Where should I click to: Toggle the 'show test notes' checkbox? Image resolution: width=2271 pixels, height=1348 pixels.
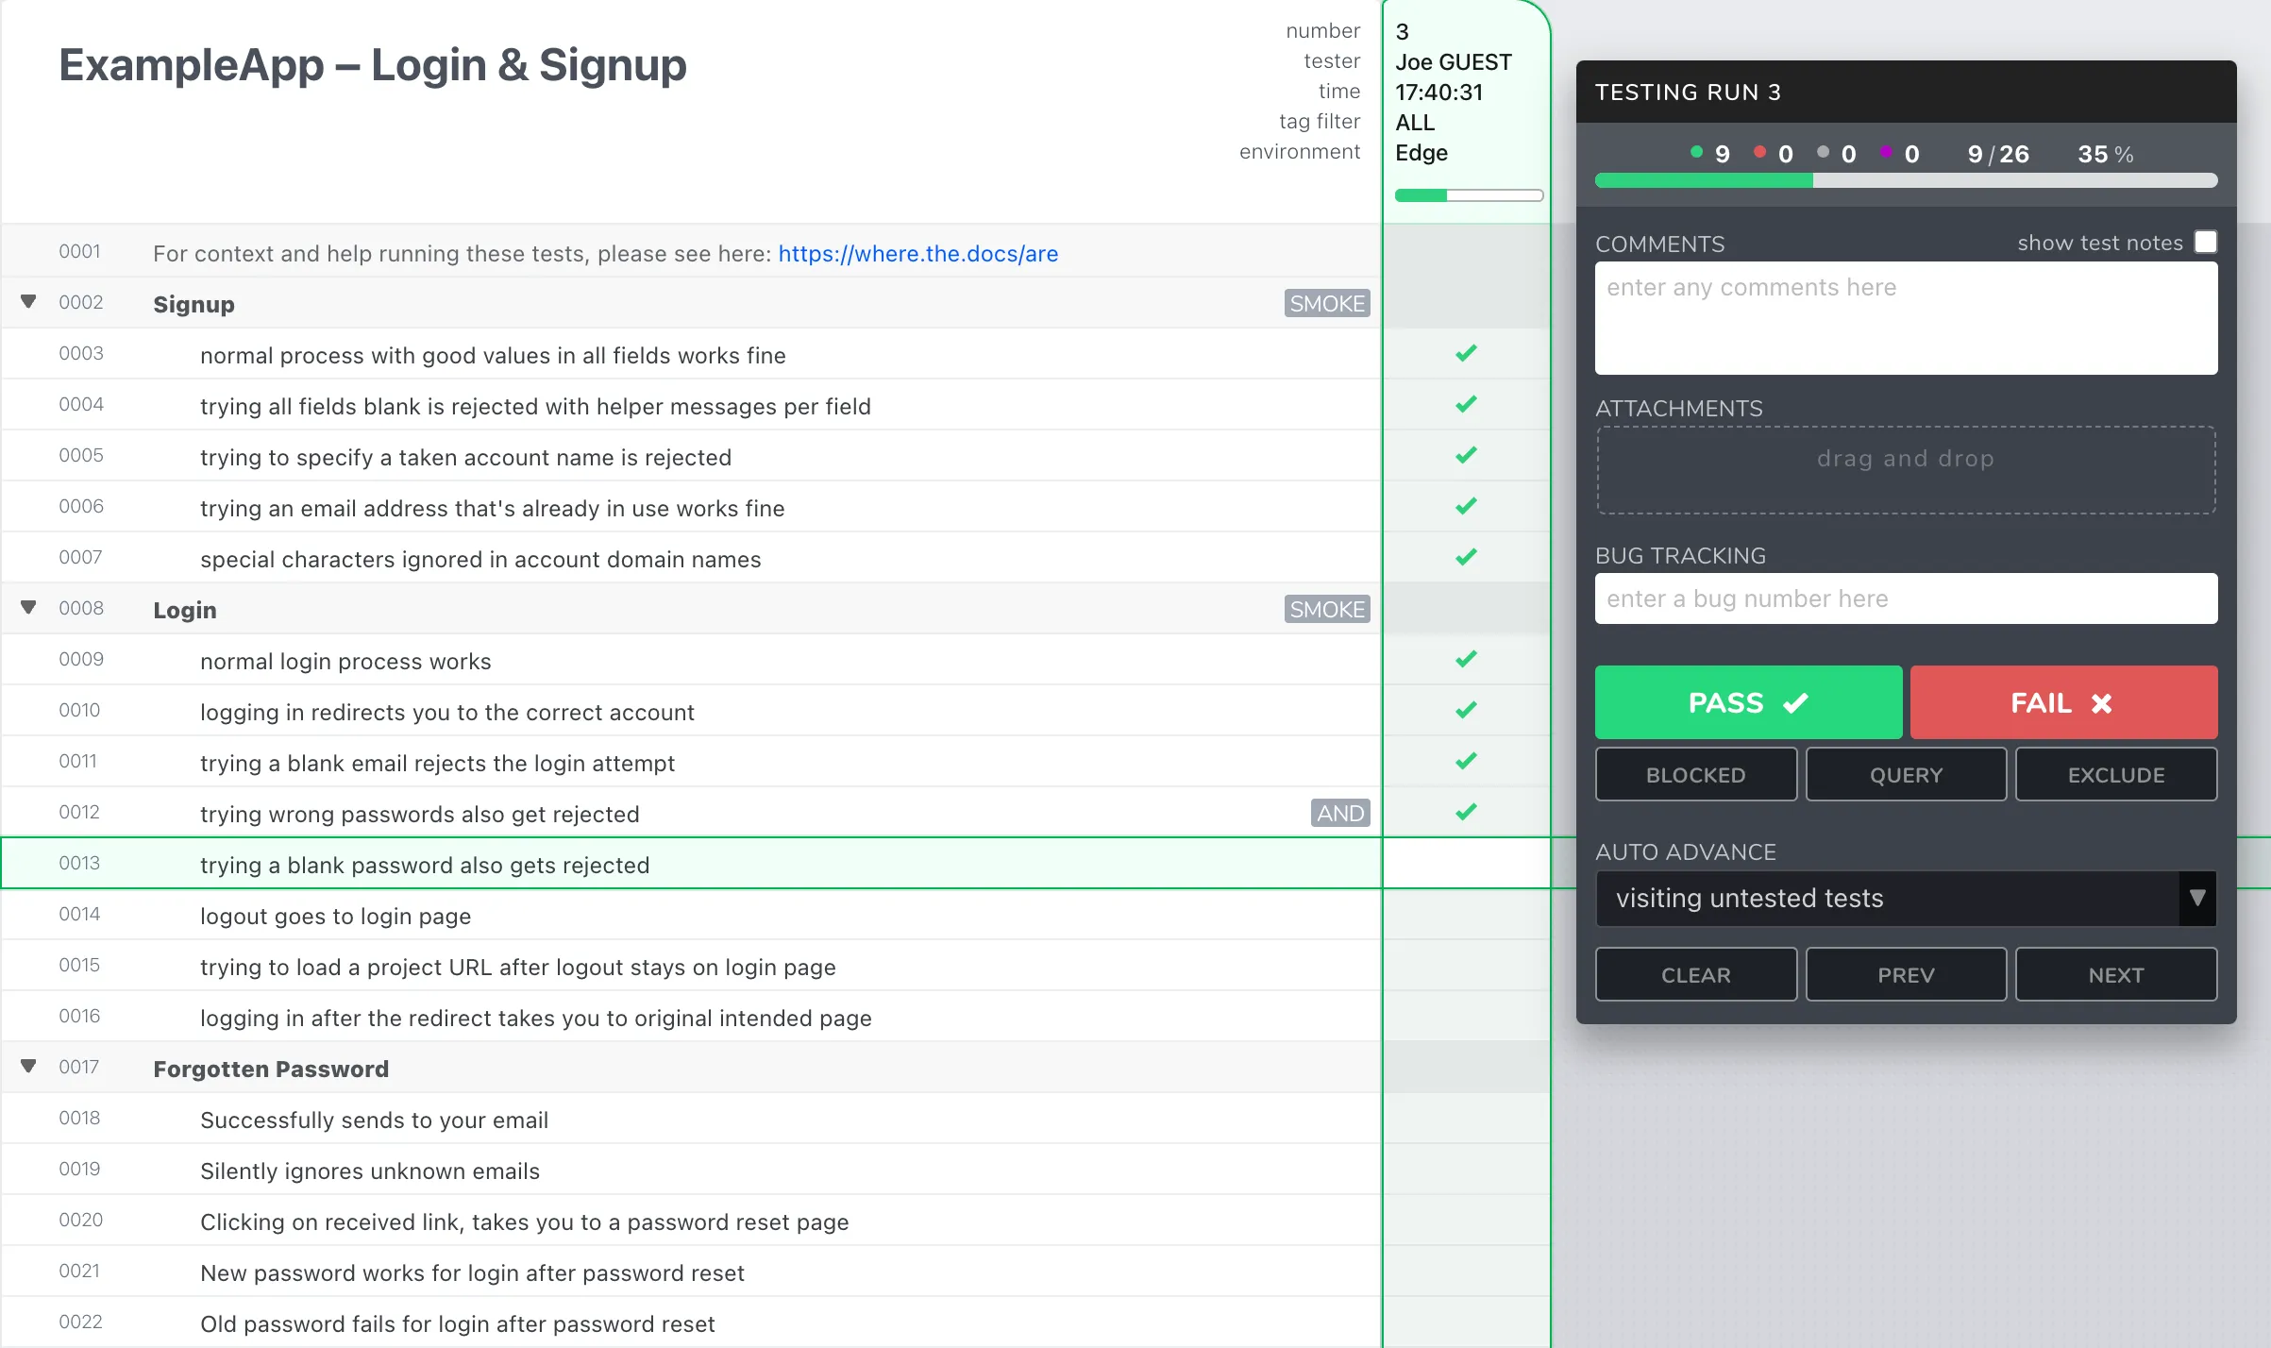2206,242
